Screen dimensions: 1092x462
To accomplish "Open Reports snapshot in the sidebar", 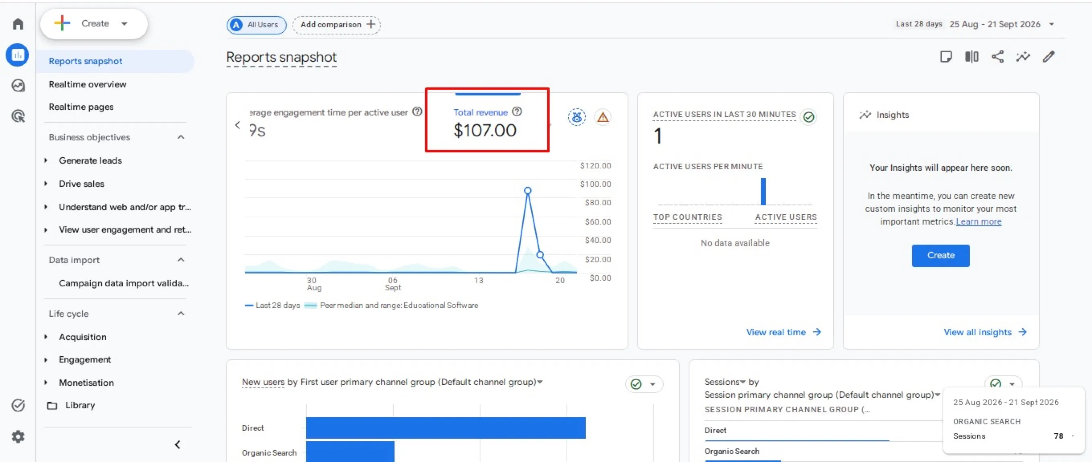I will pyautogui.click(x=115, y=61).
